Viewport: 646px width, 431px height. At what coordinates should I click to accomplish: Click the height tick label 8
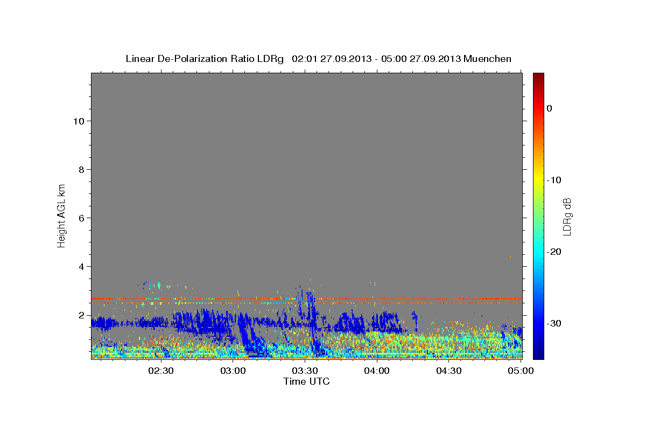click(x=81, y=169)
